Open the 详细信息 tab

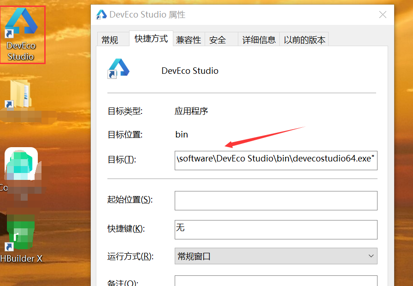(x=259, y=40)
